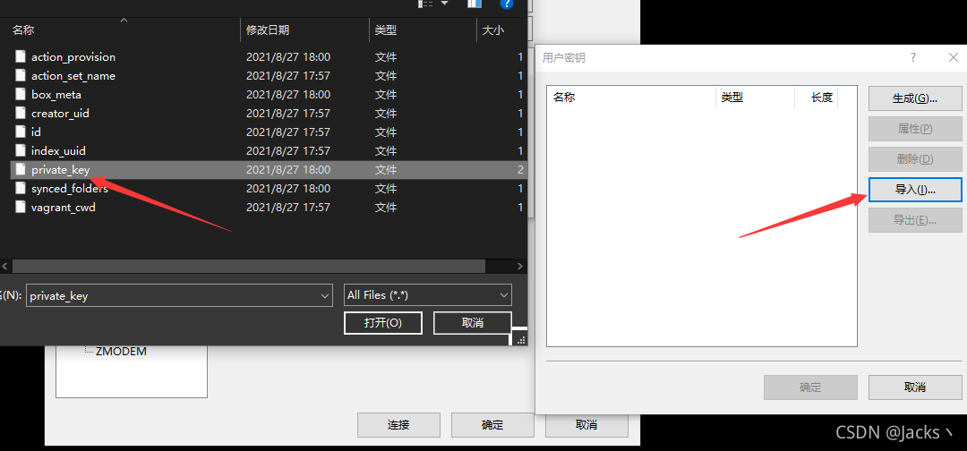The image size is (967, 451).
Task: Click 取消 in the background properties window
Action: [586, 425]
